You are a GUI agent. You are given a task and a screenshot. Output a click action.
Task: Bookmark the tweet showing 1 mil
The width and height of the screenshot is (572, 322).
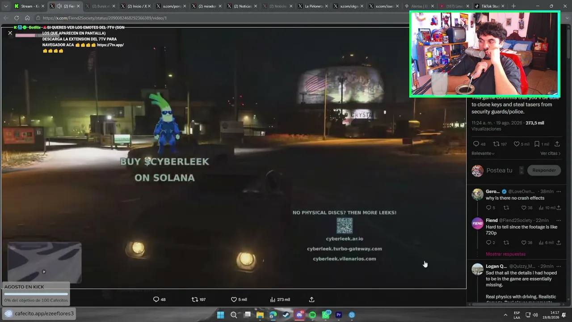click(x=537, y=144)
